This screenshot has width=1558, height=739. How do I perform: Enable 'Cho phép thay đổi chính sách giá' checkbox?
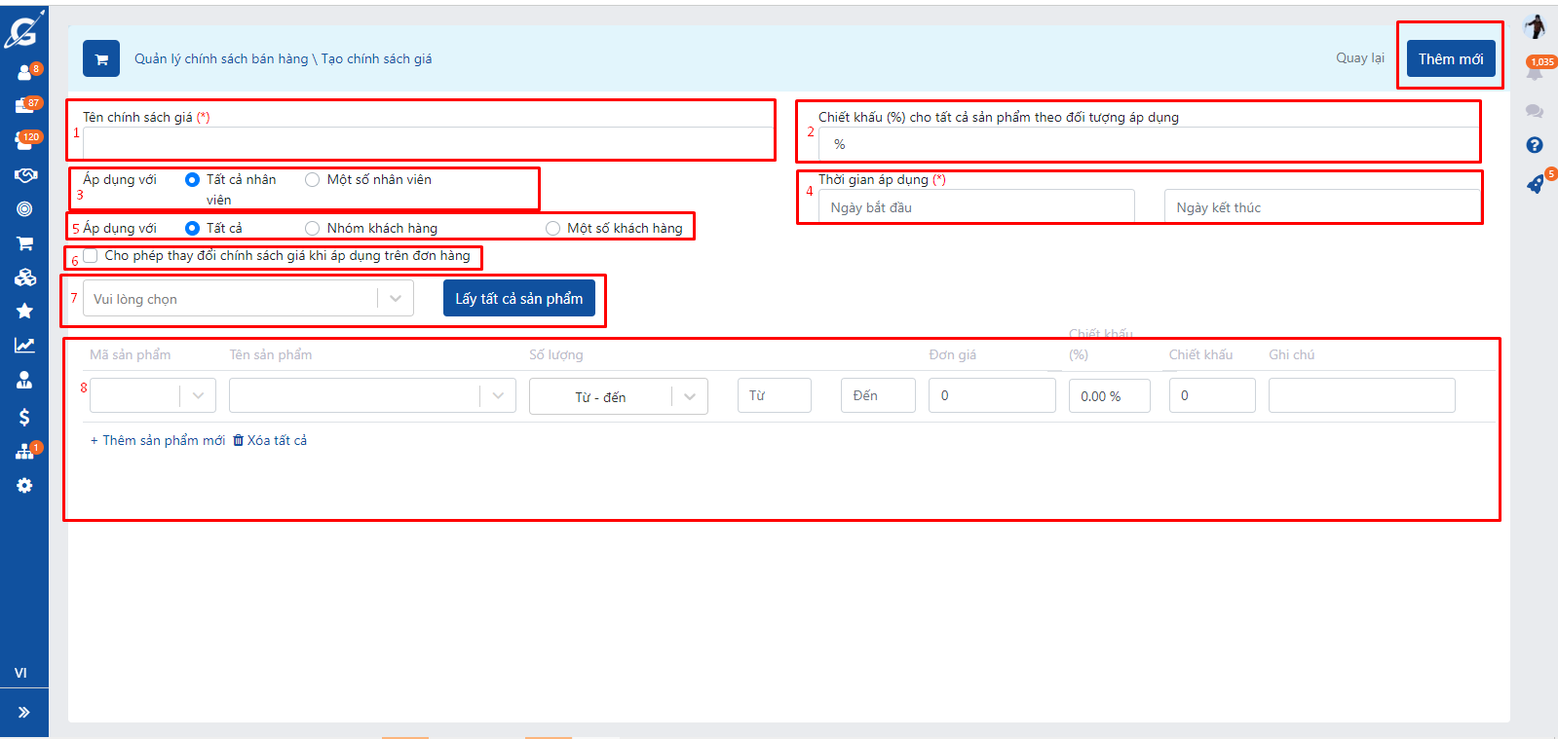click(x=91, y=256)
